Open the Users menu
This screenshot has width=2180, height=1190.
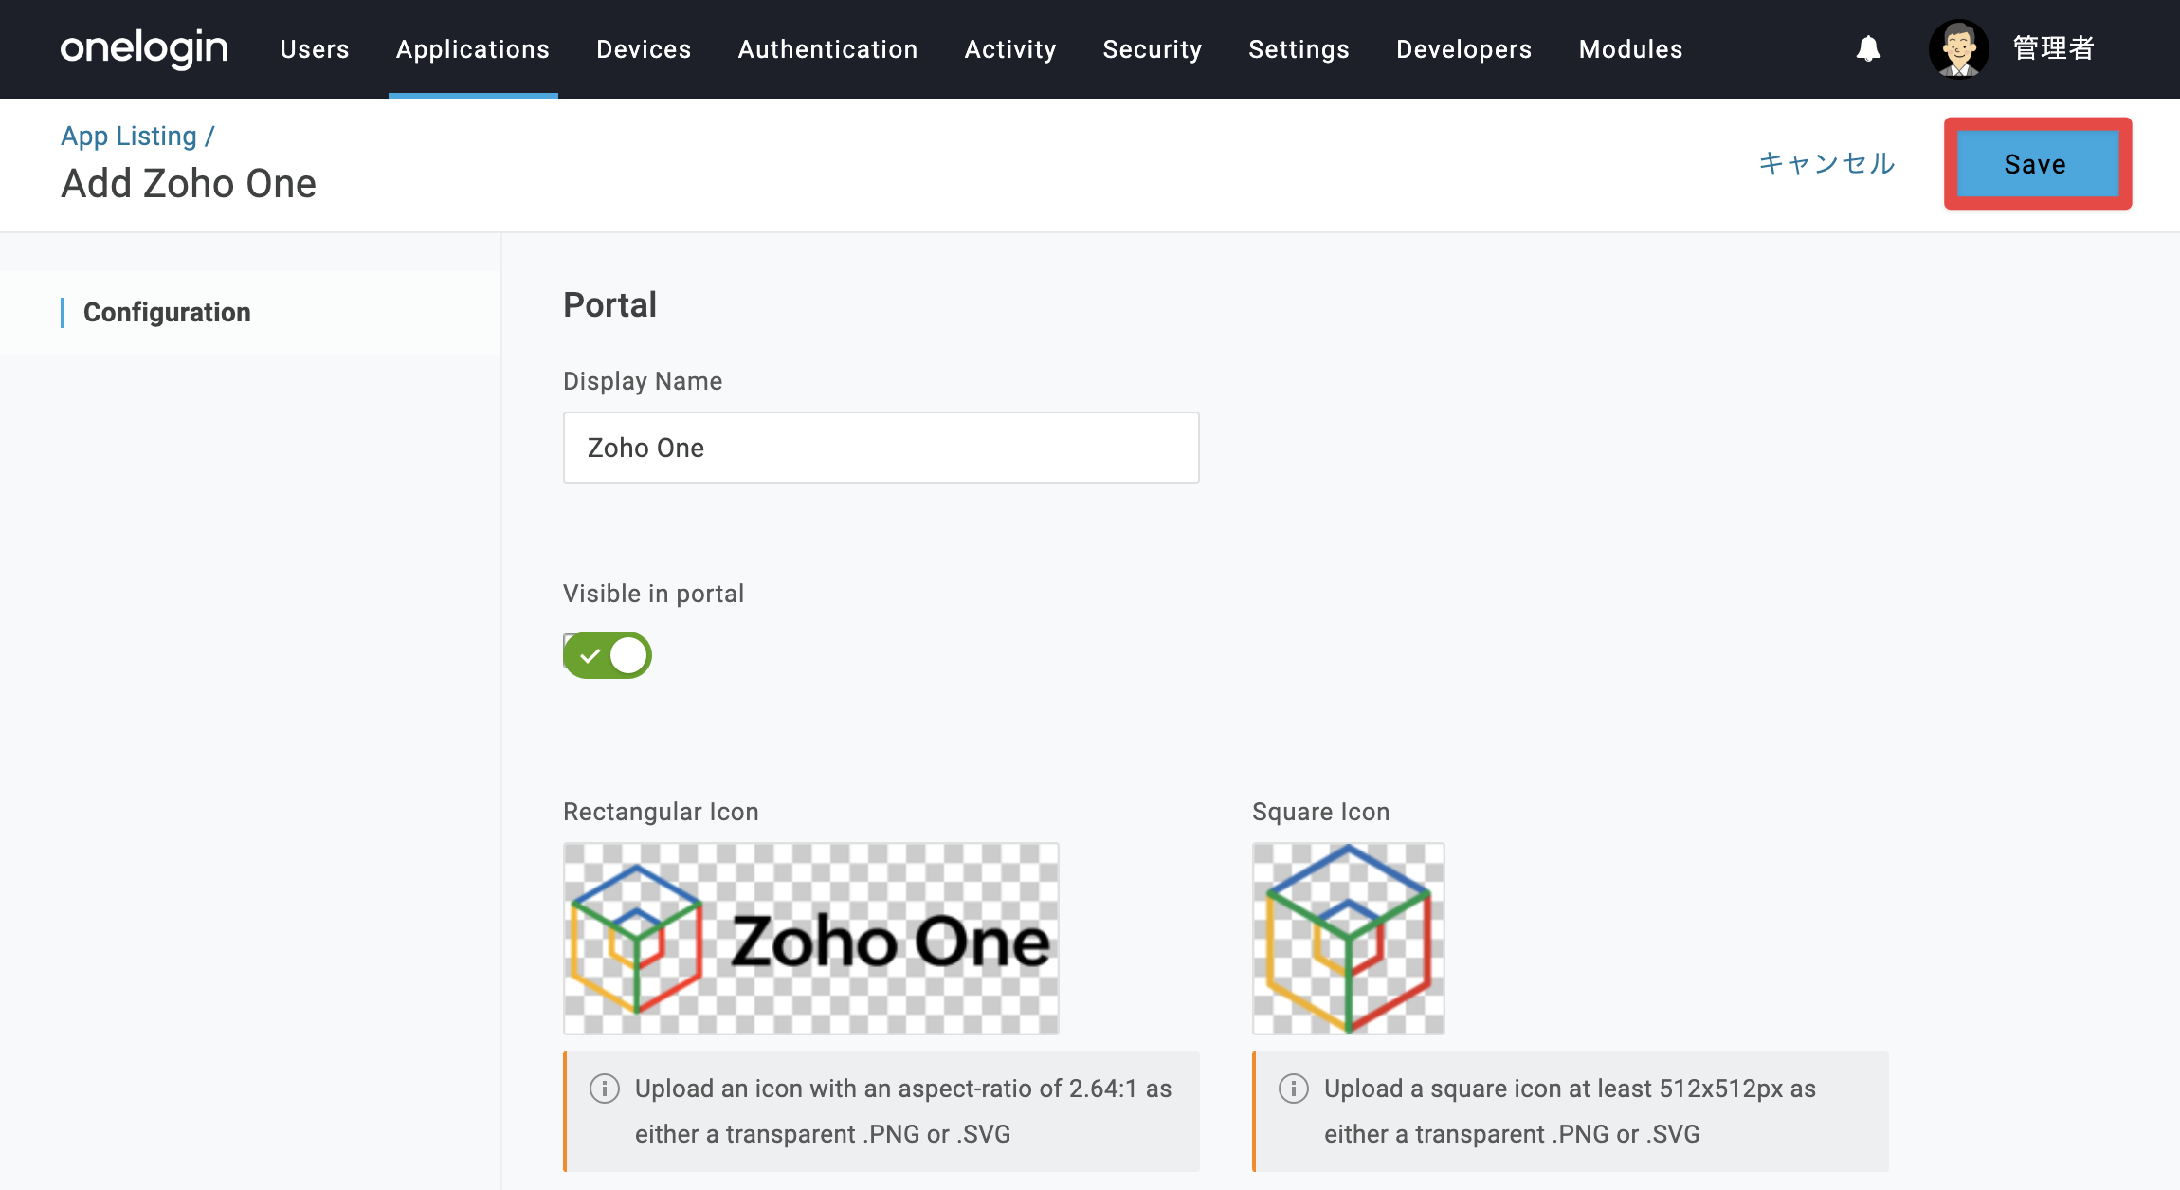315,49
